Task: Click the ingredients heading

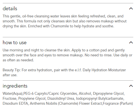Action: pos(15,86)
